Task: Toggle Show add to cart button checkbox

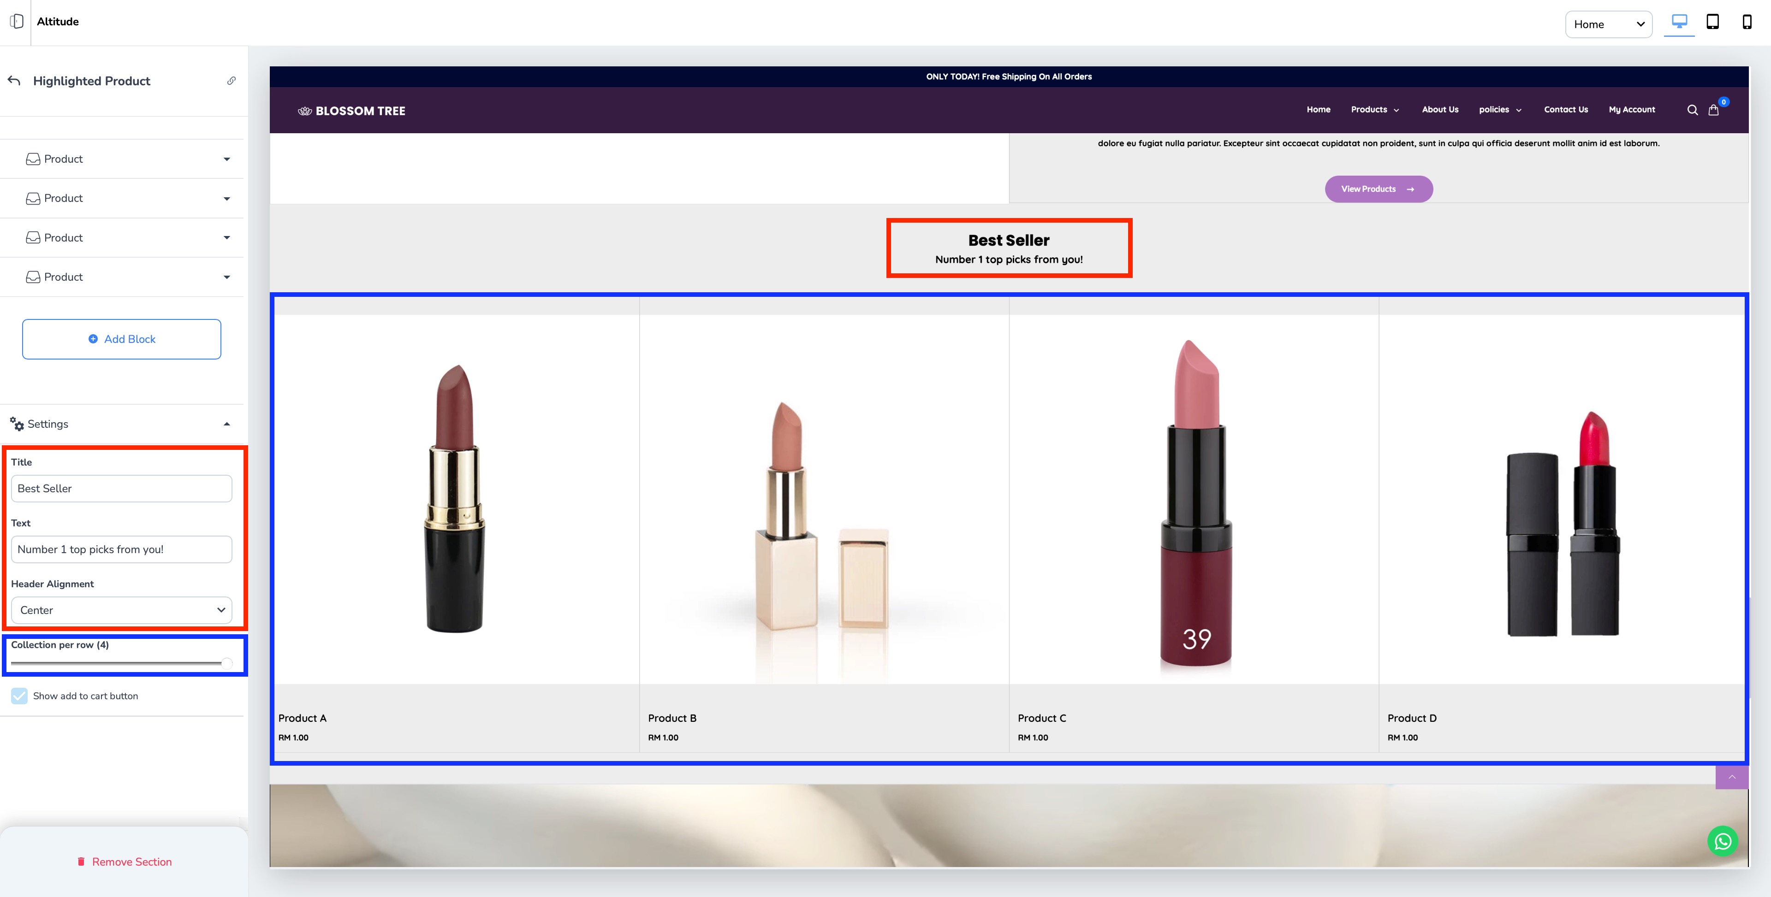Action: pyautogui.click(x=19, y=696)
